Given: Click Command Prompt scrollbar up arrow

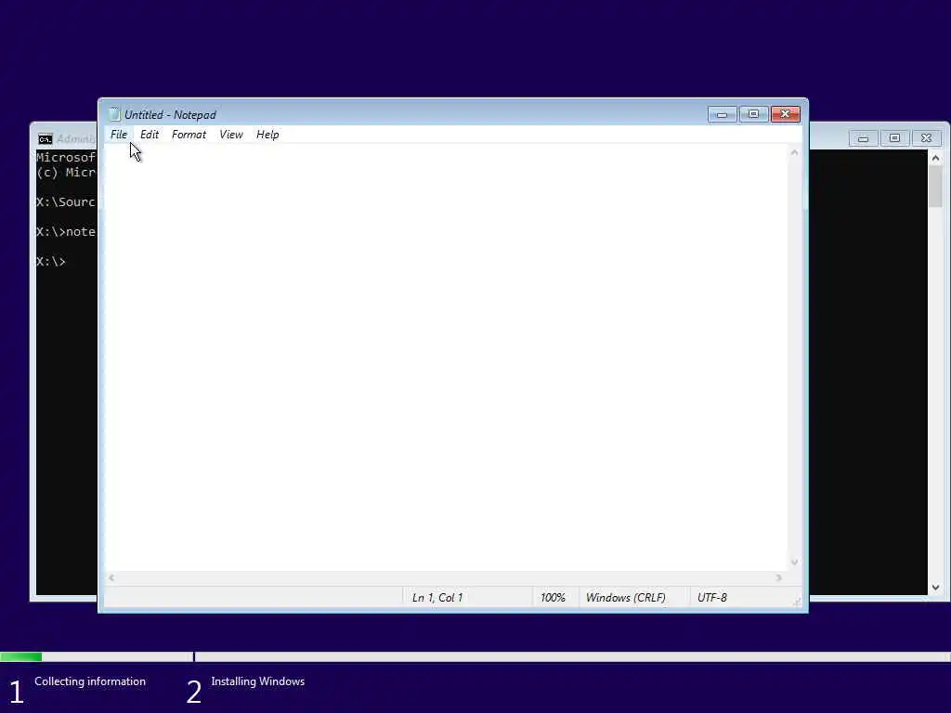Looking at the screenshot, I should pyautogui.click(x=936, y=158).
